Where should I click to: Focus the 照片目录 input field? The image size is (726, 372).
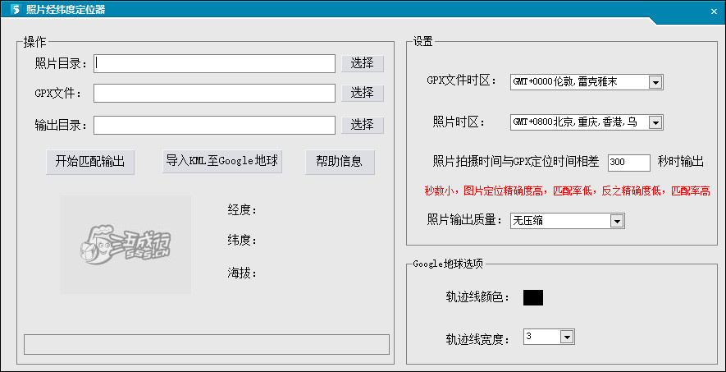(214, 63)
